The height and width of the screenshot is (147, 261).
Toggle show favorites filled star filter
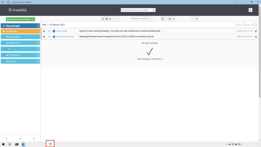[x=110, y=19]
